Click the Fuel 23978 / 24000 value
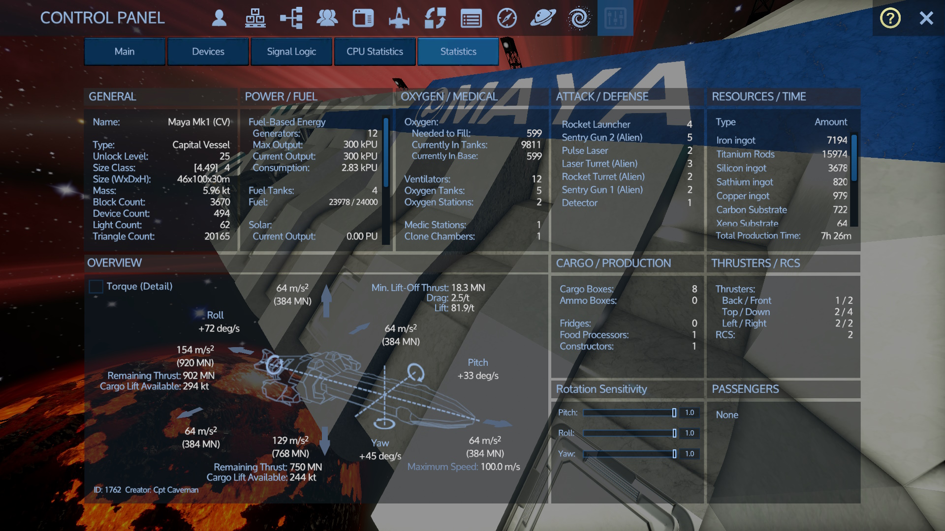The image size is (945, 531). (x=353, y=202)
